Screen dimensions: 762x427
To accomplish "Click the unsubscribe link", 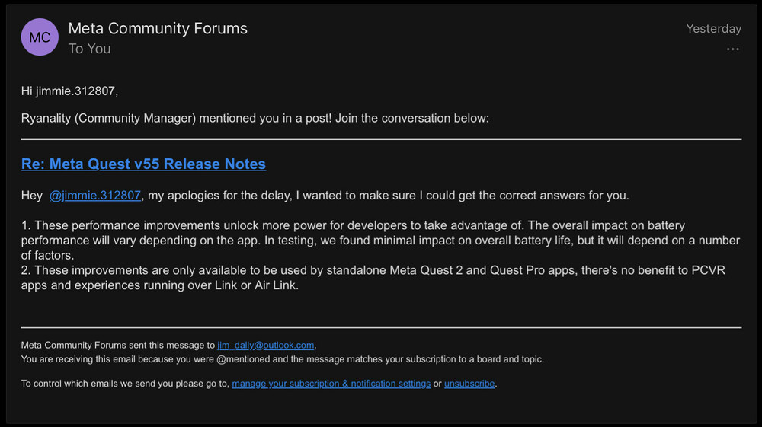I will 469,384.
